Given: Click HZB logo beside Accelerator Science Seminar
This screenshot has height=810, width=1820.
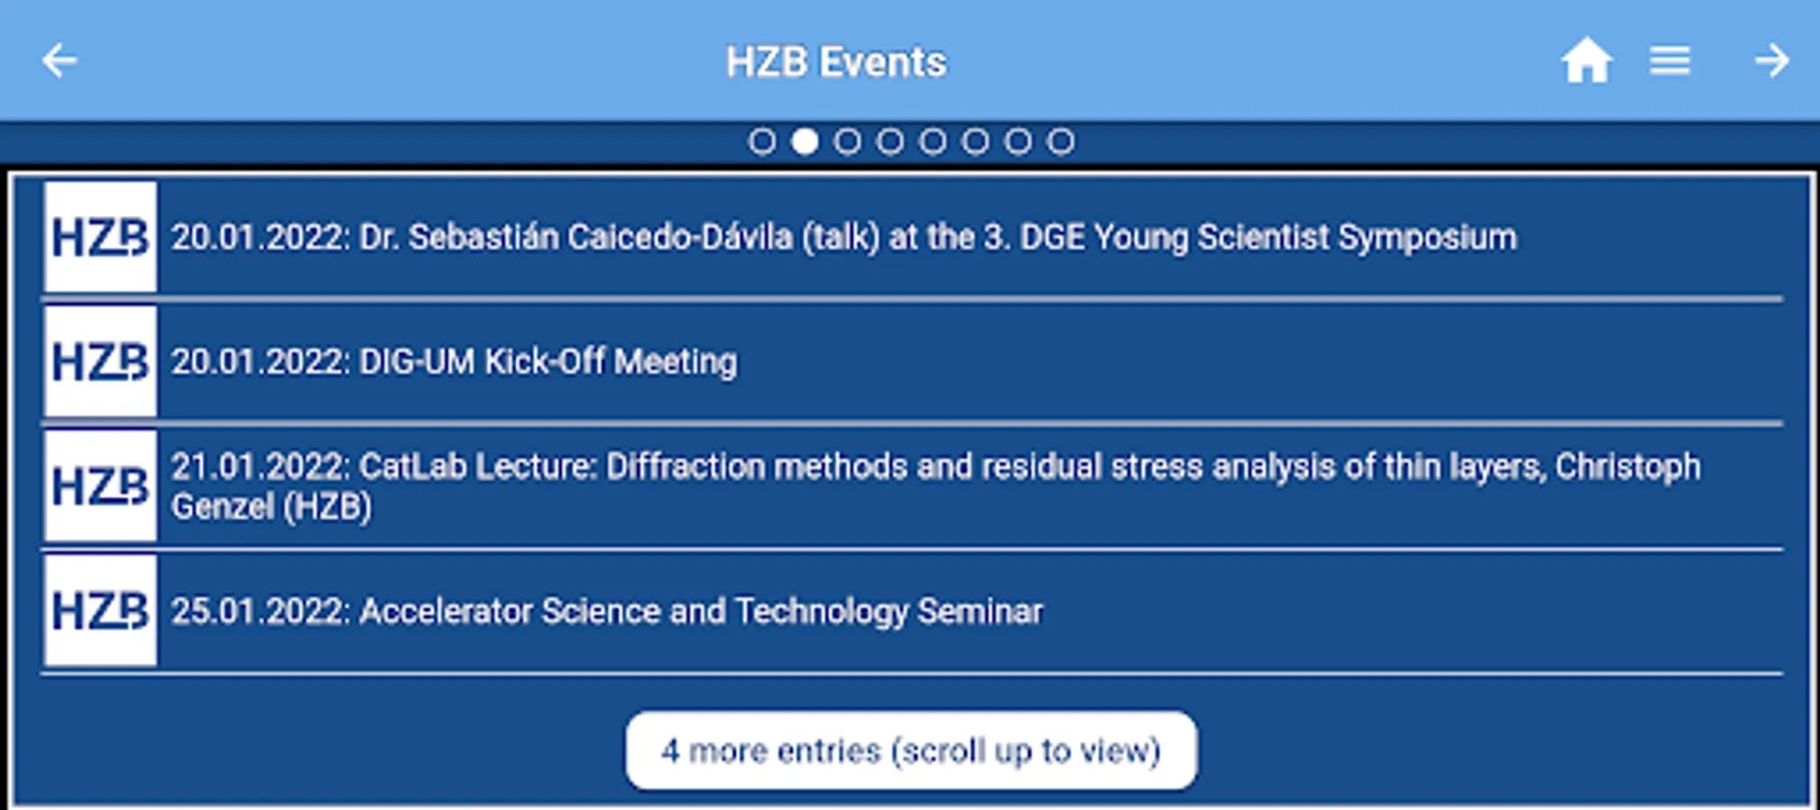Looking at the screenshot, I should [x=100, y=611].
